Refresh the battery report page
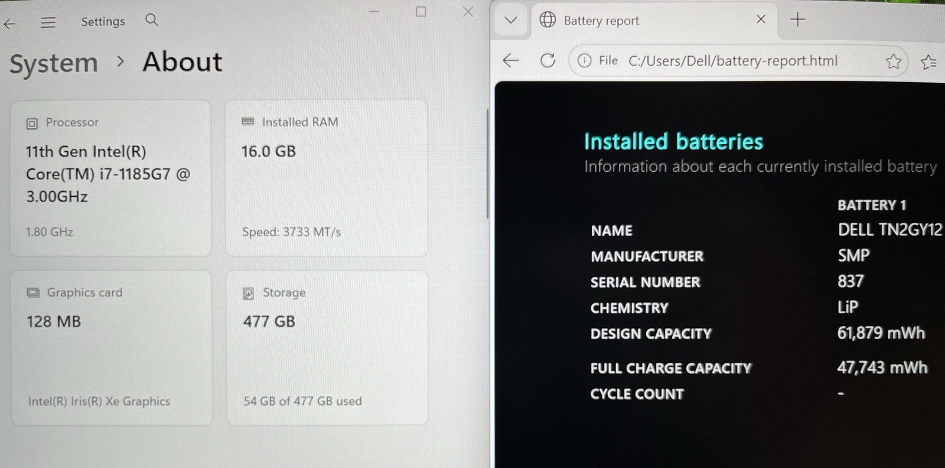The image size is (945, 468). pyautogui.click(x=548, y=60)
